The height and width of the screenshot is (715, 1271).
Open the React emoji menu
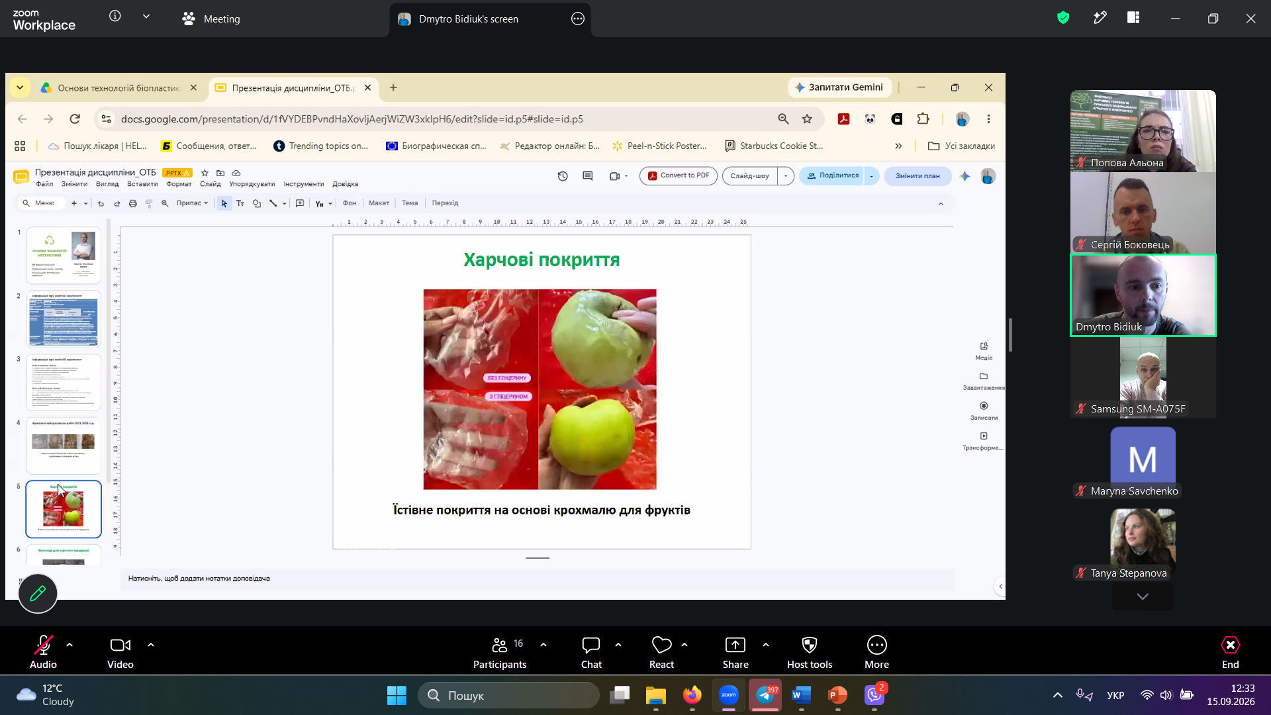point(661,653)
